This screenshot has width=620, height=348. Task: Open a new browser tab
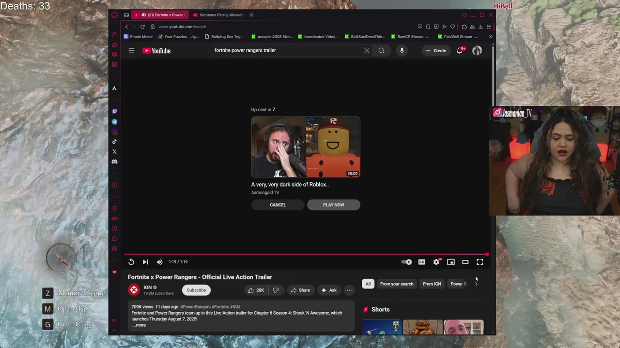pos(251,15)
